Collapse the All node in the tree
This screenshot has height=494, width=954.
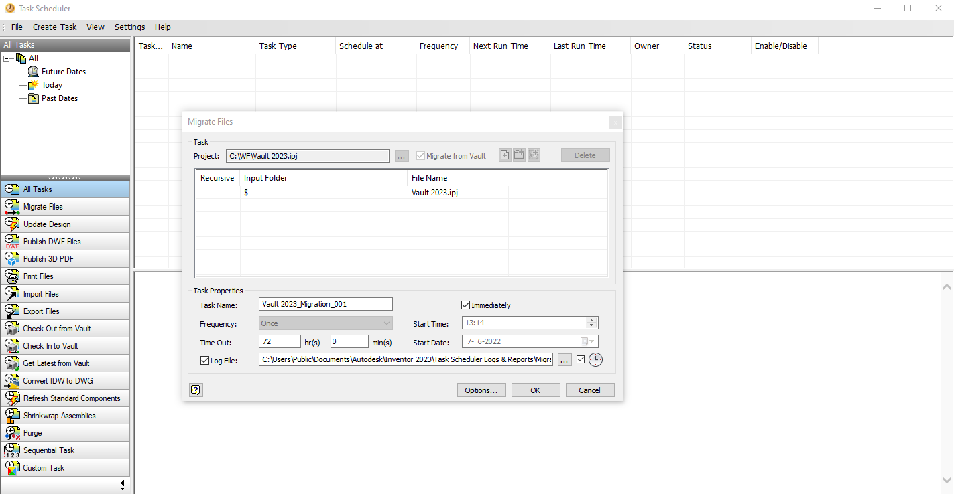point(5,58)
